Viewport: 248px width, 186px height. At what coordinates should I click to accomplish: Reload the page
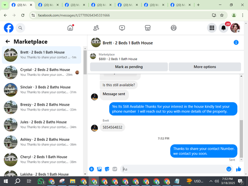pos(23,15)
